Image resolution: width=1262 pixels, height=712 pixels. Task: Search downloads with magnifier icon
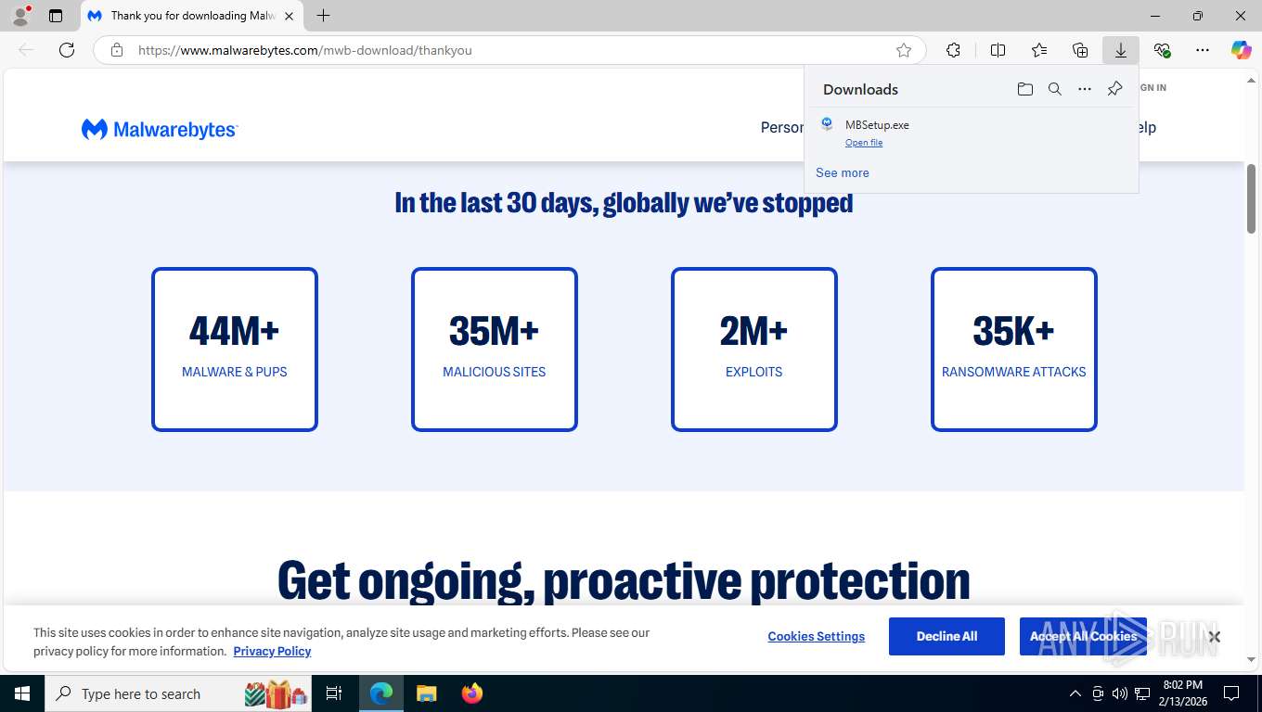point(1055,89)
